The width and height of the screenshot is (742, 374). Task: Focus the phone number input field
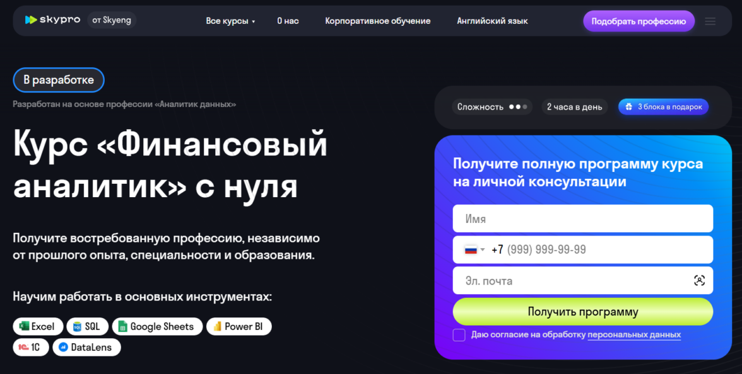click(582, 250)
